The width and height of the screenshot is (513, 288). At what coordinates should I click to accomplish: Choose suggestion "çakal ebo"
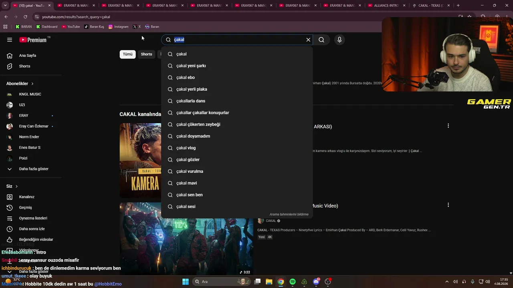pyautogui.click(x=237, y=78)
